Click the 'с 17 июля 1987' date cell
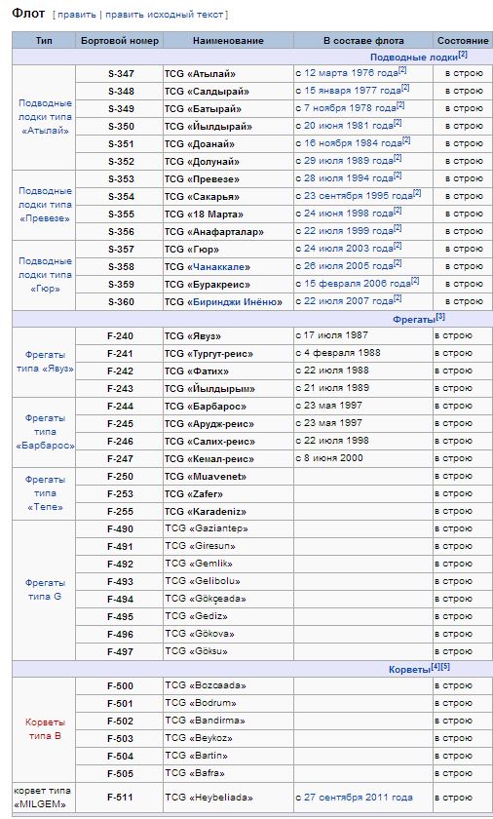Image resolution: width=493 pixels, height=819 pixels. pyautogui.click(x=363, y=336)
